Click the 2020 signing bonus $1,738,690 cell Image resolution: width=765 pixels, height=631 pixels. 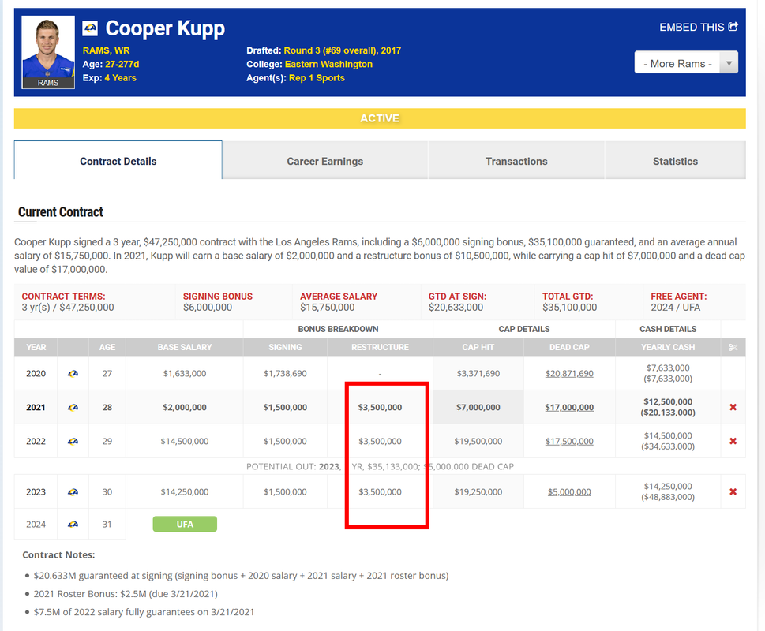(286, 374)
